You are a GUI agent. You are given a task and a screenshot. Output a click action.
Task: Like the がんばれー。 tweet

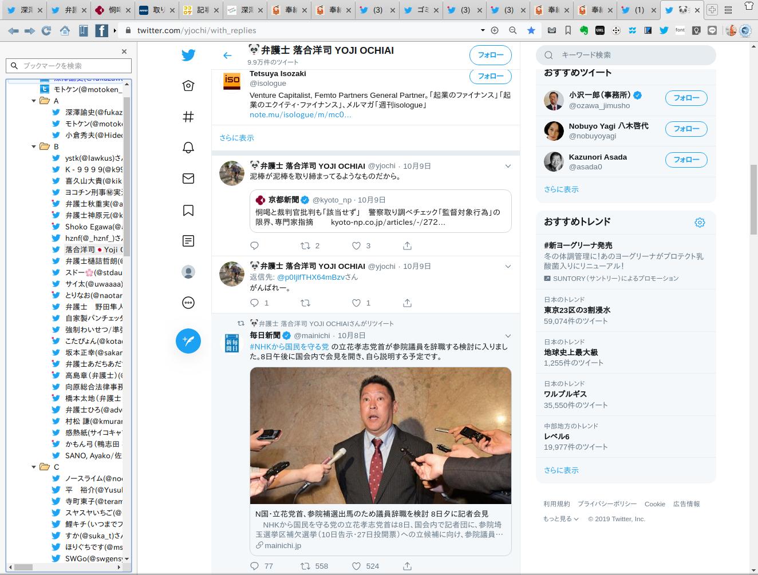356,303
